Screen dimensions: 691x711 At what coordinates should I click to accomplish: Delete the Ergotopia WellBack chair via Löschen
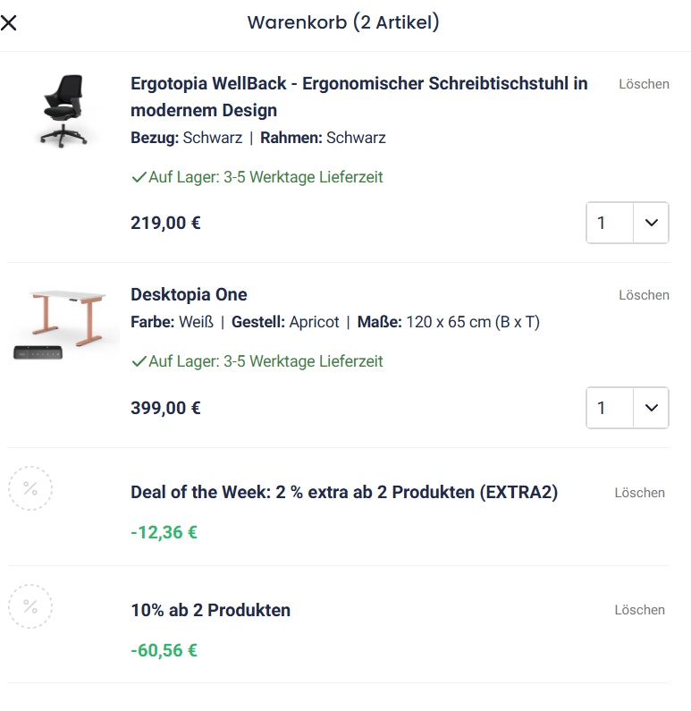pos(644,84)
